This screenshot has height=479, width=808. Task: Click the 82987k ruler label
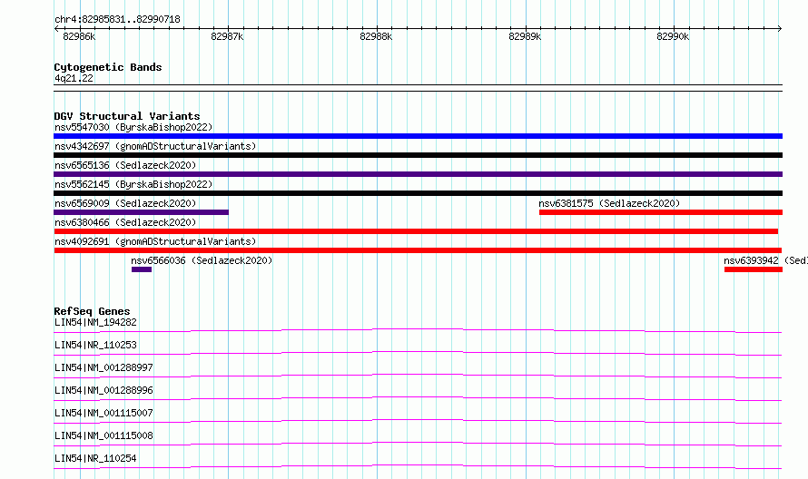(x=227, y=36)
